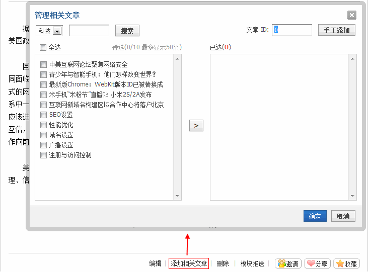
Task: Click the 编辑 link
Action: tap(155, 263)
